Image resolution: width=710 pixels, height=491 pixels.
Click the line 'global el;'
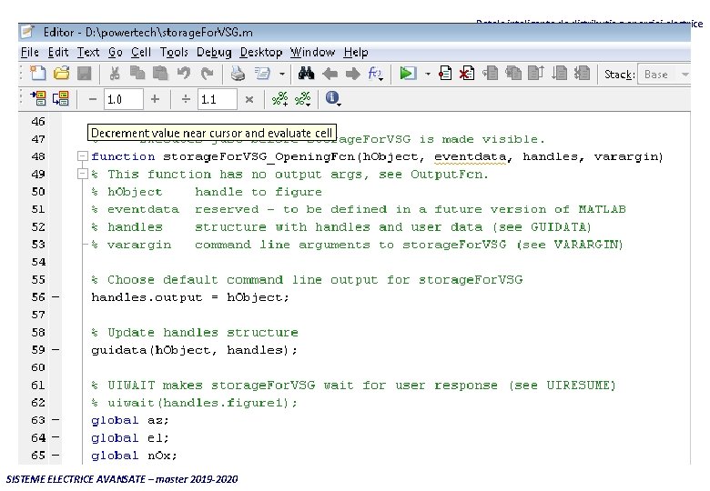(130, 438)
